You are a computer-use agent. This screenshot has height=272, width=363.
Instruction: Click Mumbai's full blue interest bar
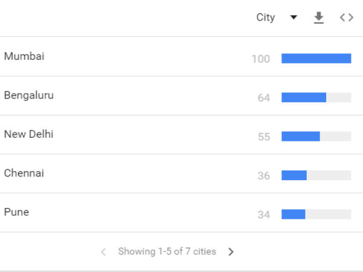pos(316,59)
